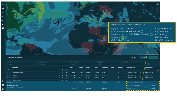Expand the Routing options dropdown
Screen dimensions: 177x99
[108, 64]
